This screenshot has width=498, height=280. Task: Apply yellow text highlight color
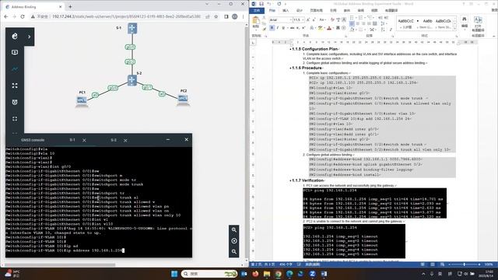tap(320, 28)
